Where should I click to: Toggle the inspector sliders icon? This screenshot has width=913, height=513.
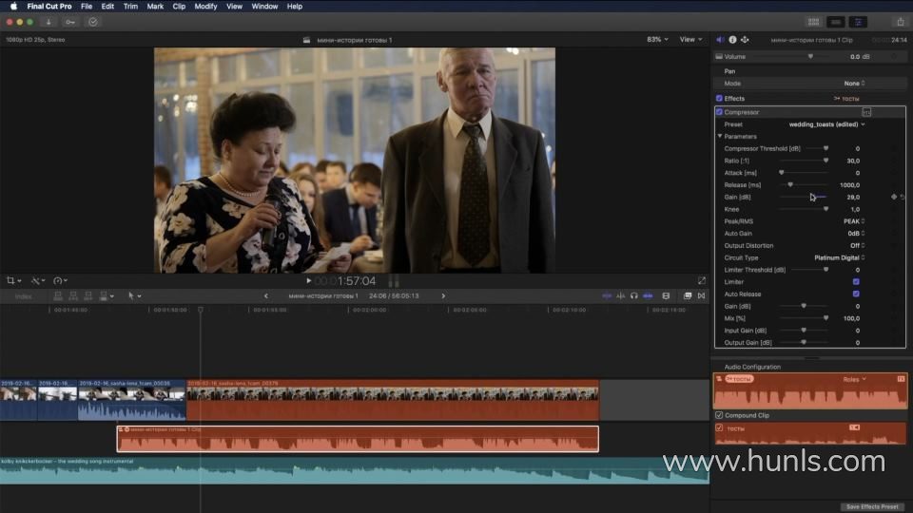(858, 22)
